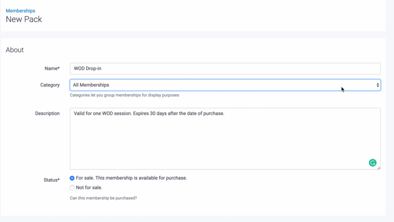Click the 'Categories let you group memberships' hint
Viewport: 394px width, 222px height.
click(x=125, y=95)
